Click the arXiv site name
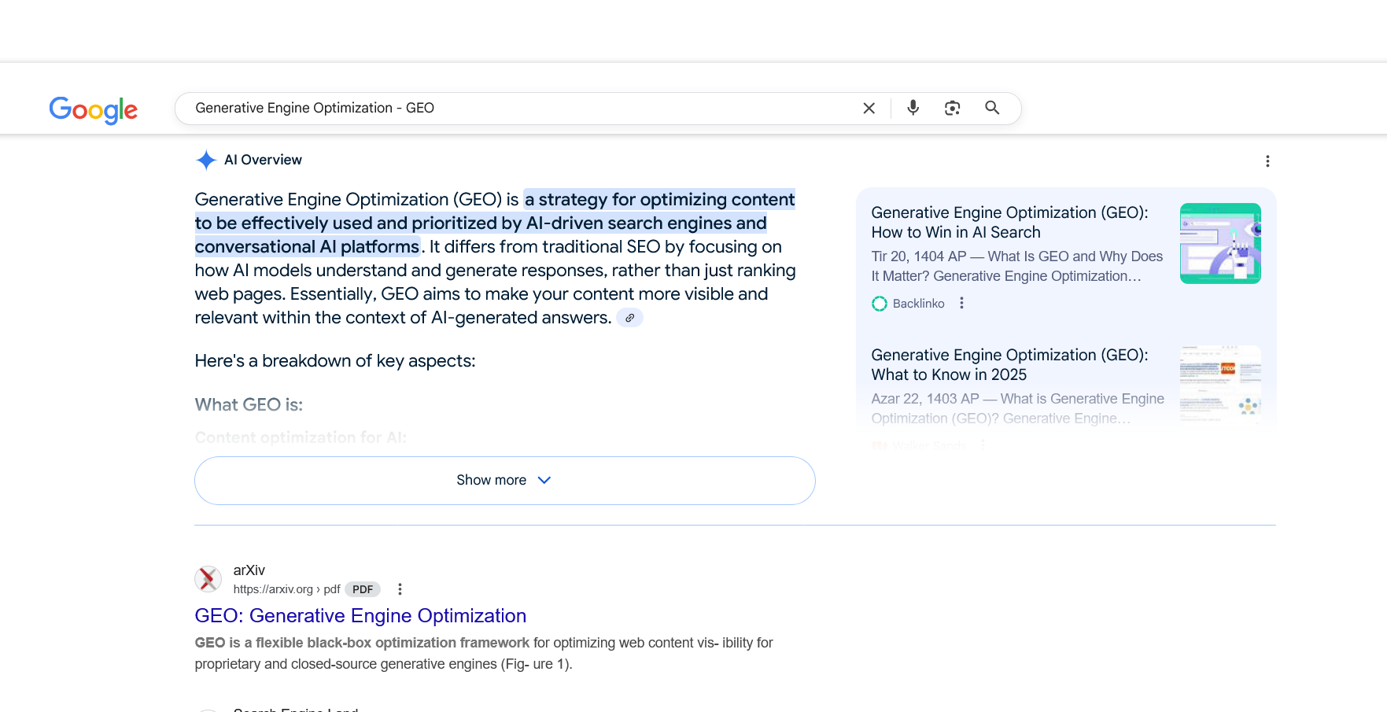 pos(249,570)
